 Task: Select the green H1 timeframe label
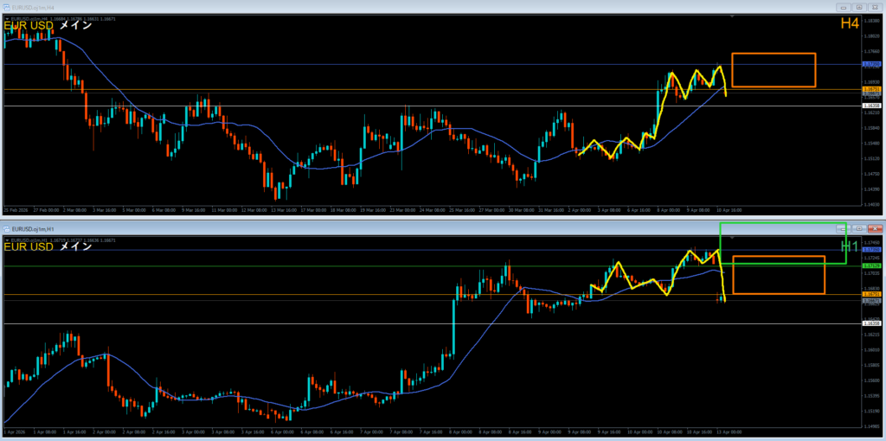pyautogui.click(x=850, y=247)
